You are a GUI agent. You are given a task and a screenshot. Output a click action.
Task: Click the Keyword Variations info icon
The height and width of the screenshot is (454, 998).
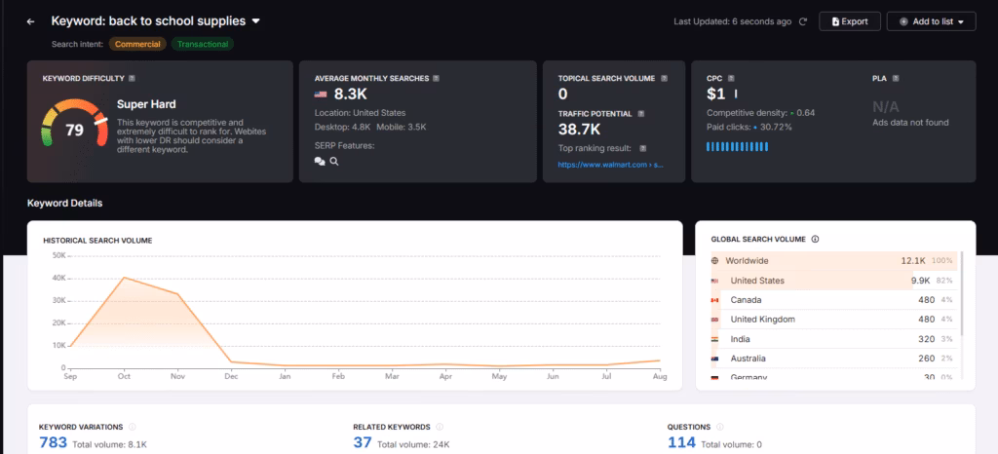pyautogui.click(x=133, y=427)
